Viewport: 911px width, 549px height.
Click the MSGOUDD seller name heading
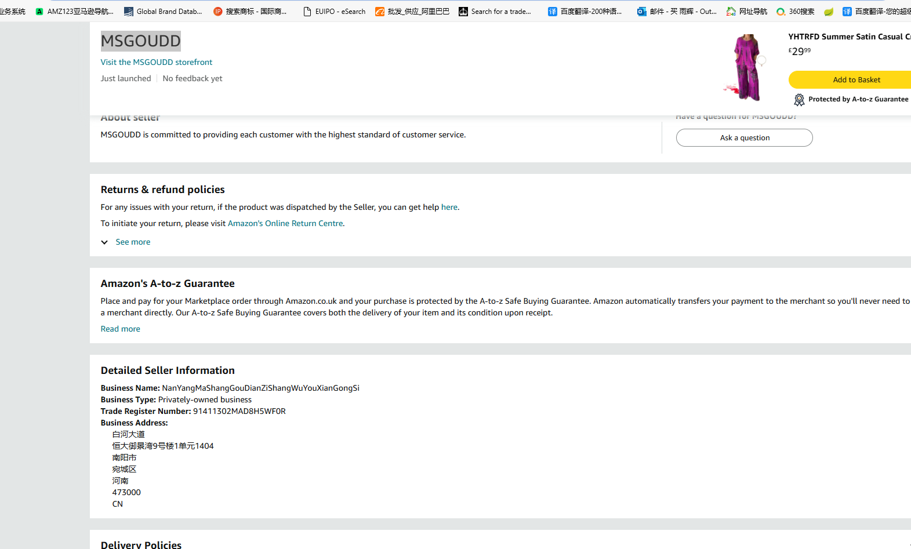point(141,41)
